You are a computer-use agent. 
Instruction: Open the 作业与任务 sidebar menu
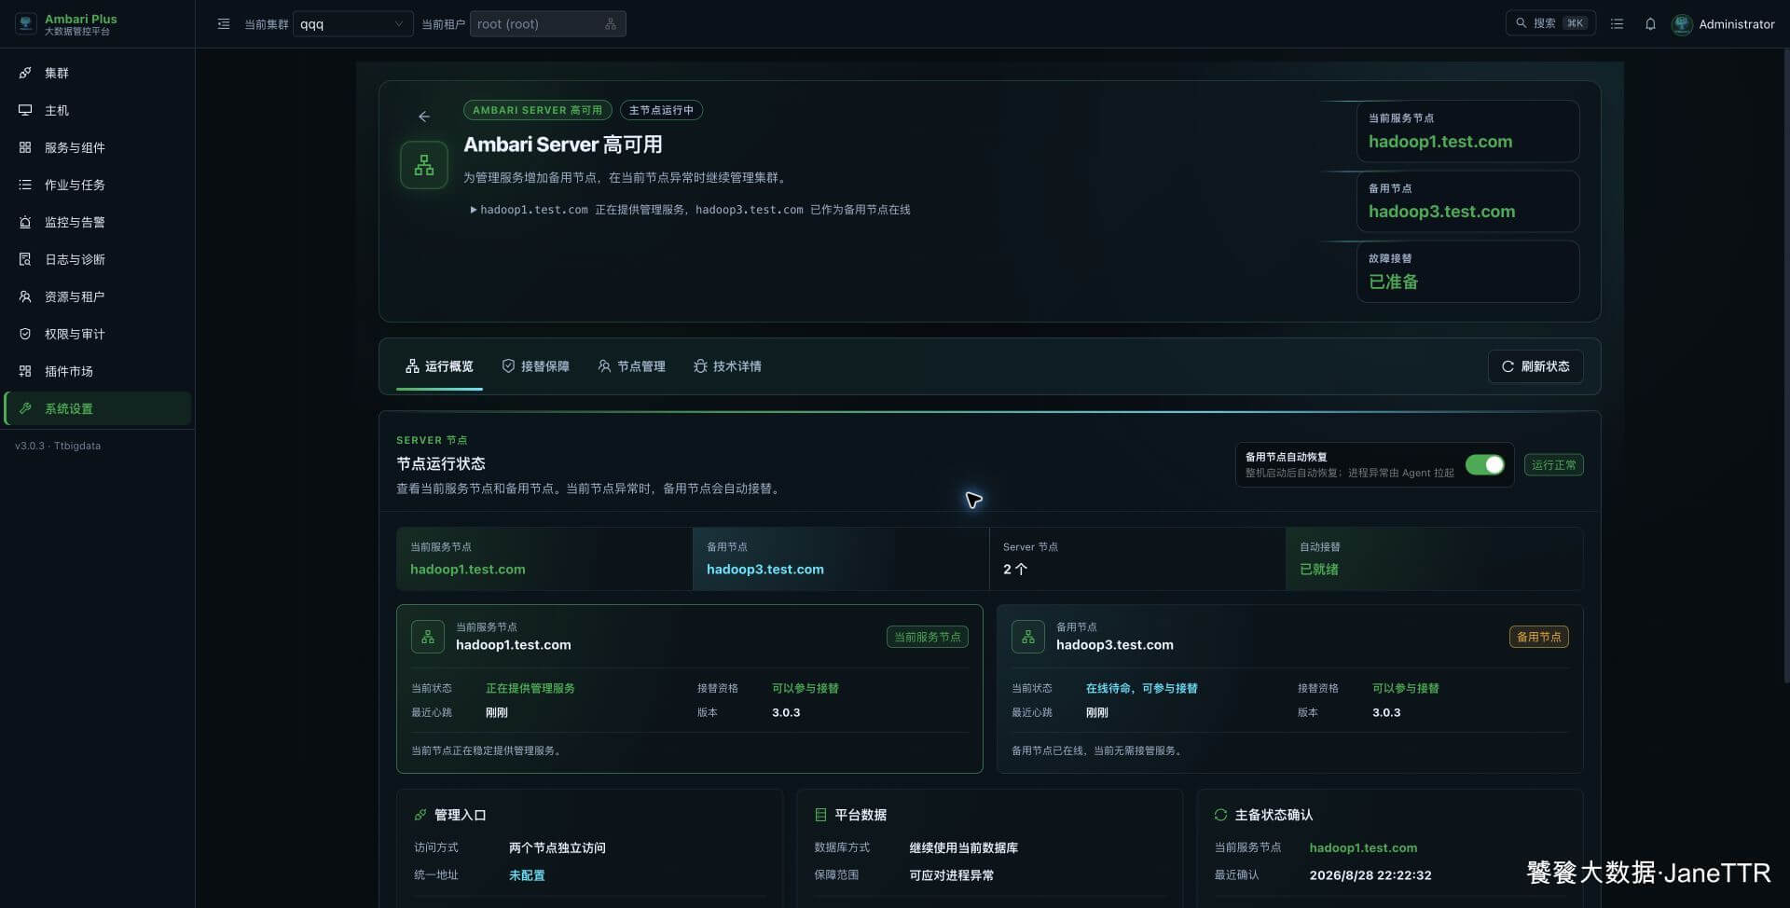(x=97, y=185)
